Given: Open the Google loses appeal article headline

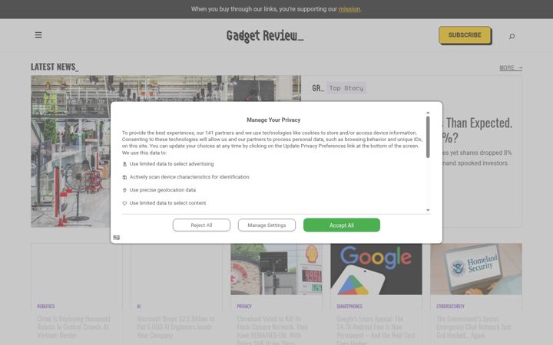Looking at the screenshot, I should [x=376, y=331].
